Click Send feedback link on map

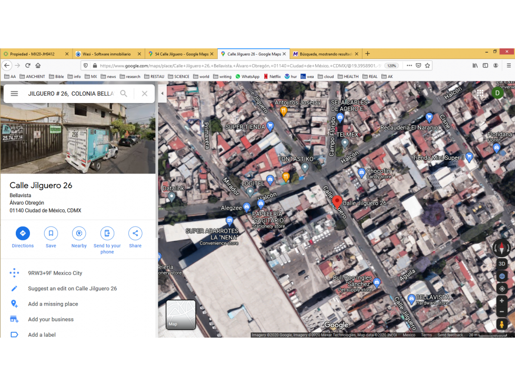[450, 335]
